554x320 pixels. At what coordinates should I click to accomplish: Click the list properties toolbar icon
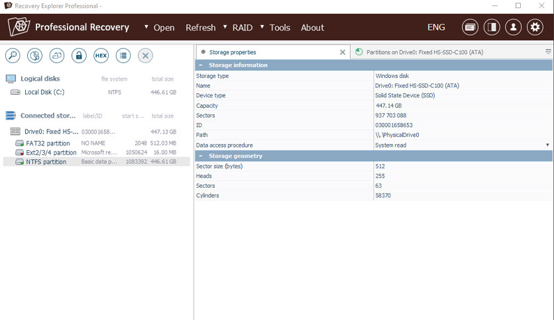[x=123, y=56]
